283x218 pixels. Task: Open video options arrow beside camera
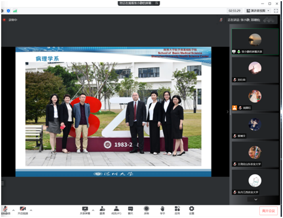(x=31, y=210)
